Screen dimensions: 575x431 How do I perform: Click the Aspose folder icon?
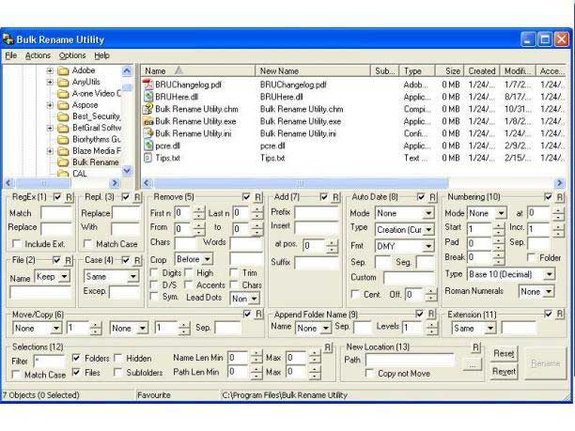[x=64, y=105]
